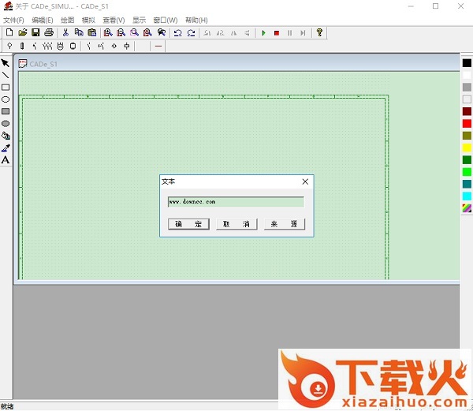This screenshot has height=411, width=473.
Task: Confirm the text dialog with 确定
Action: [188, 224]
